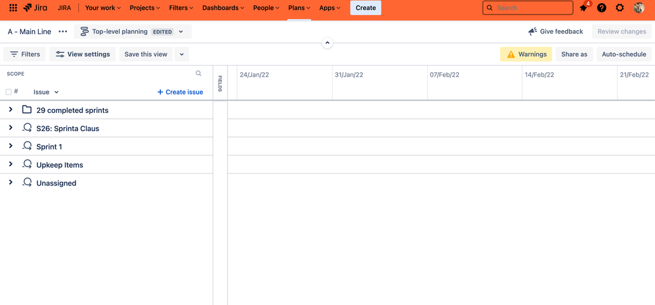Open the Filters button in the toolbar
This screenshot has height=305, width=655.
24,54
